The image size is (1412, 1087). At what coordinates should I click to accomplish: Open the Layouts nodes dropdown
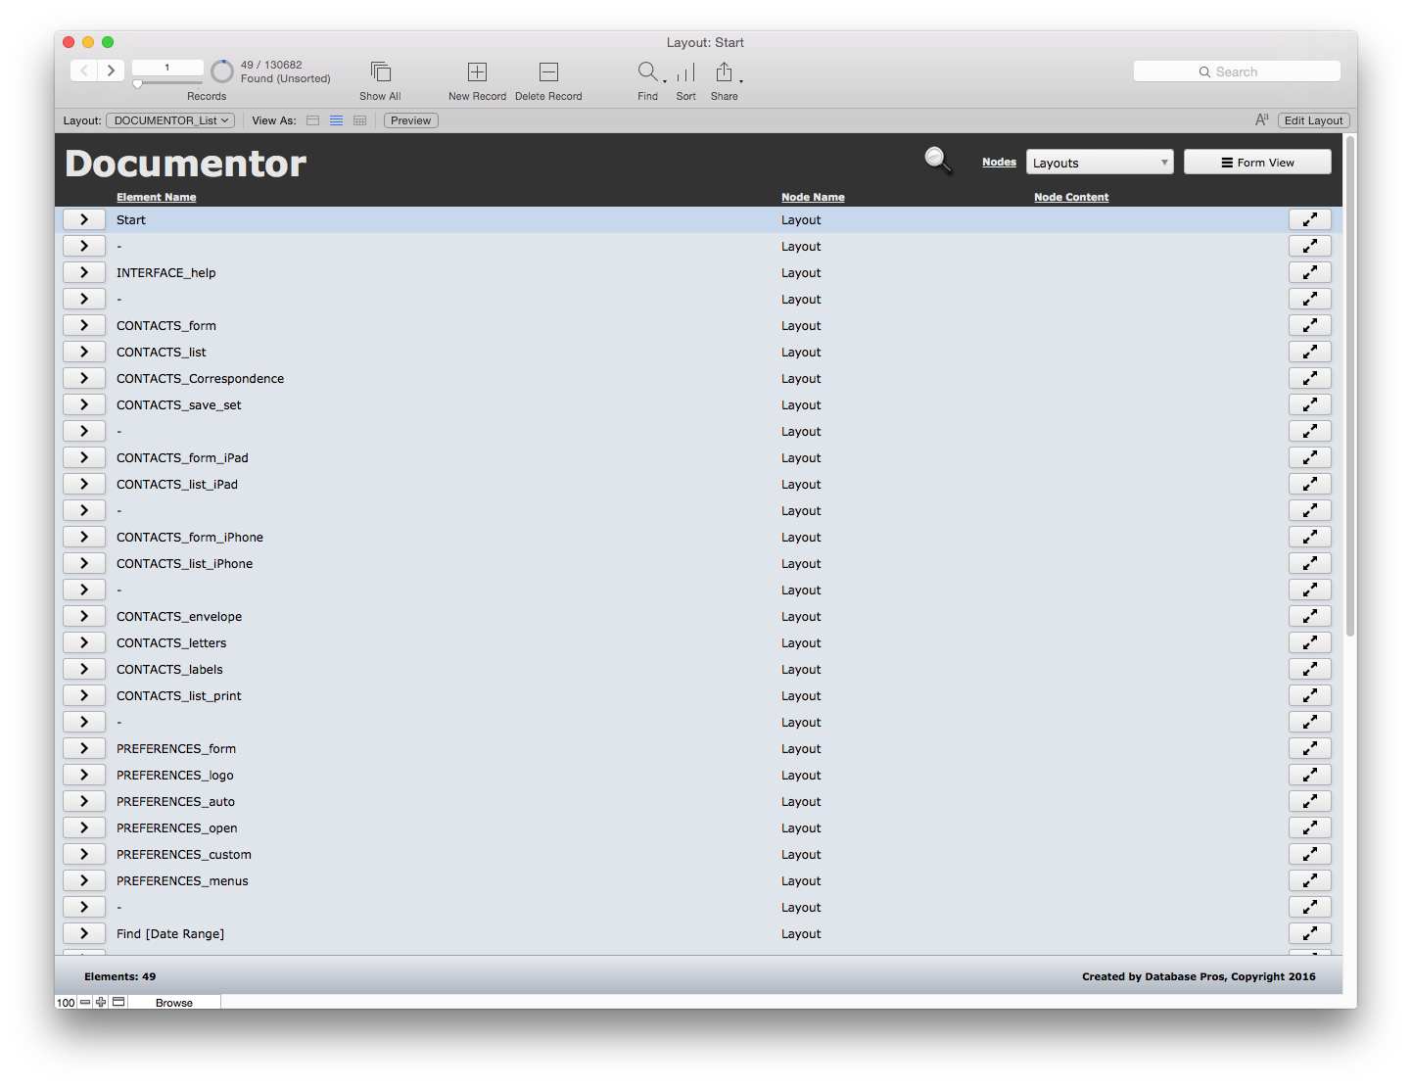1099,163
